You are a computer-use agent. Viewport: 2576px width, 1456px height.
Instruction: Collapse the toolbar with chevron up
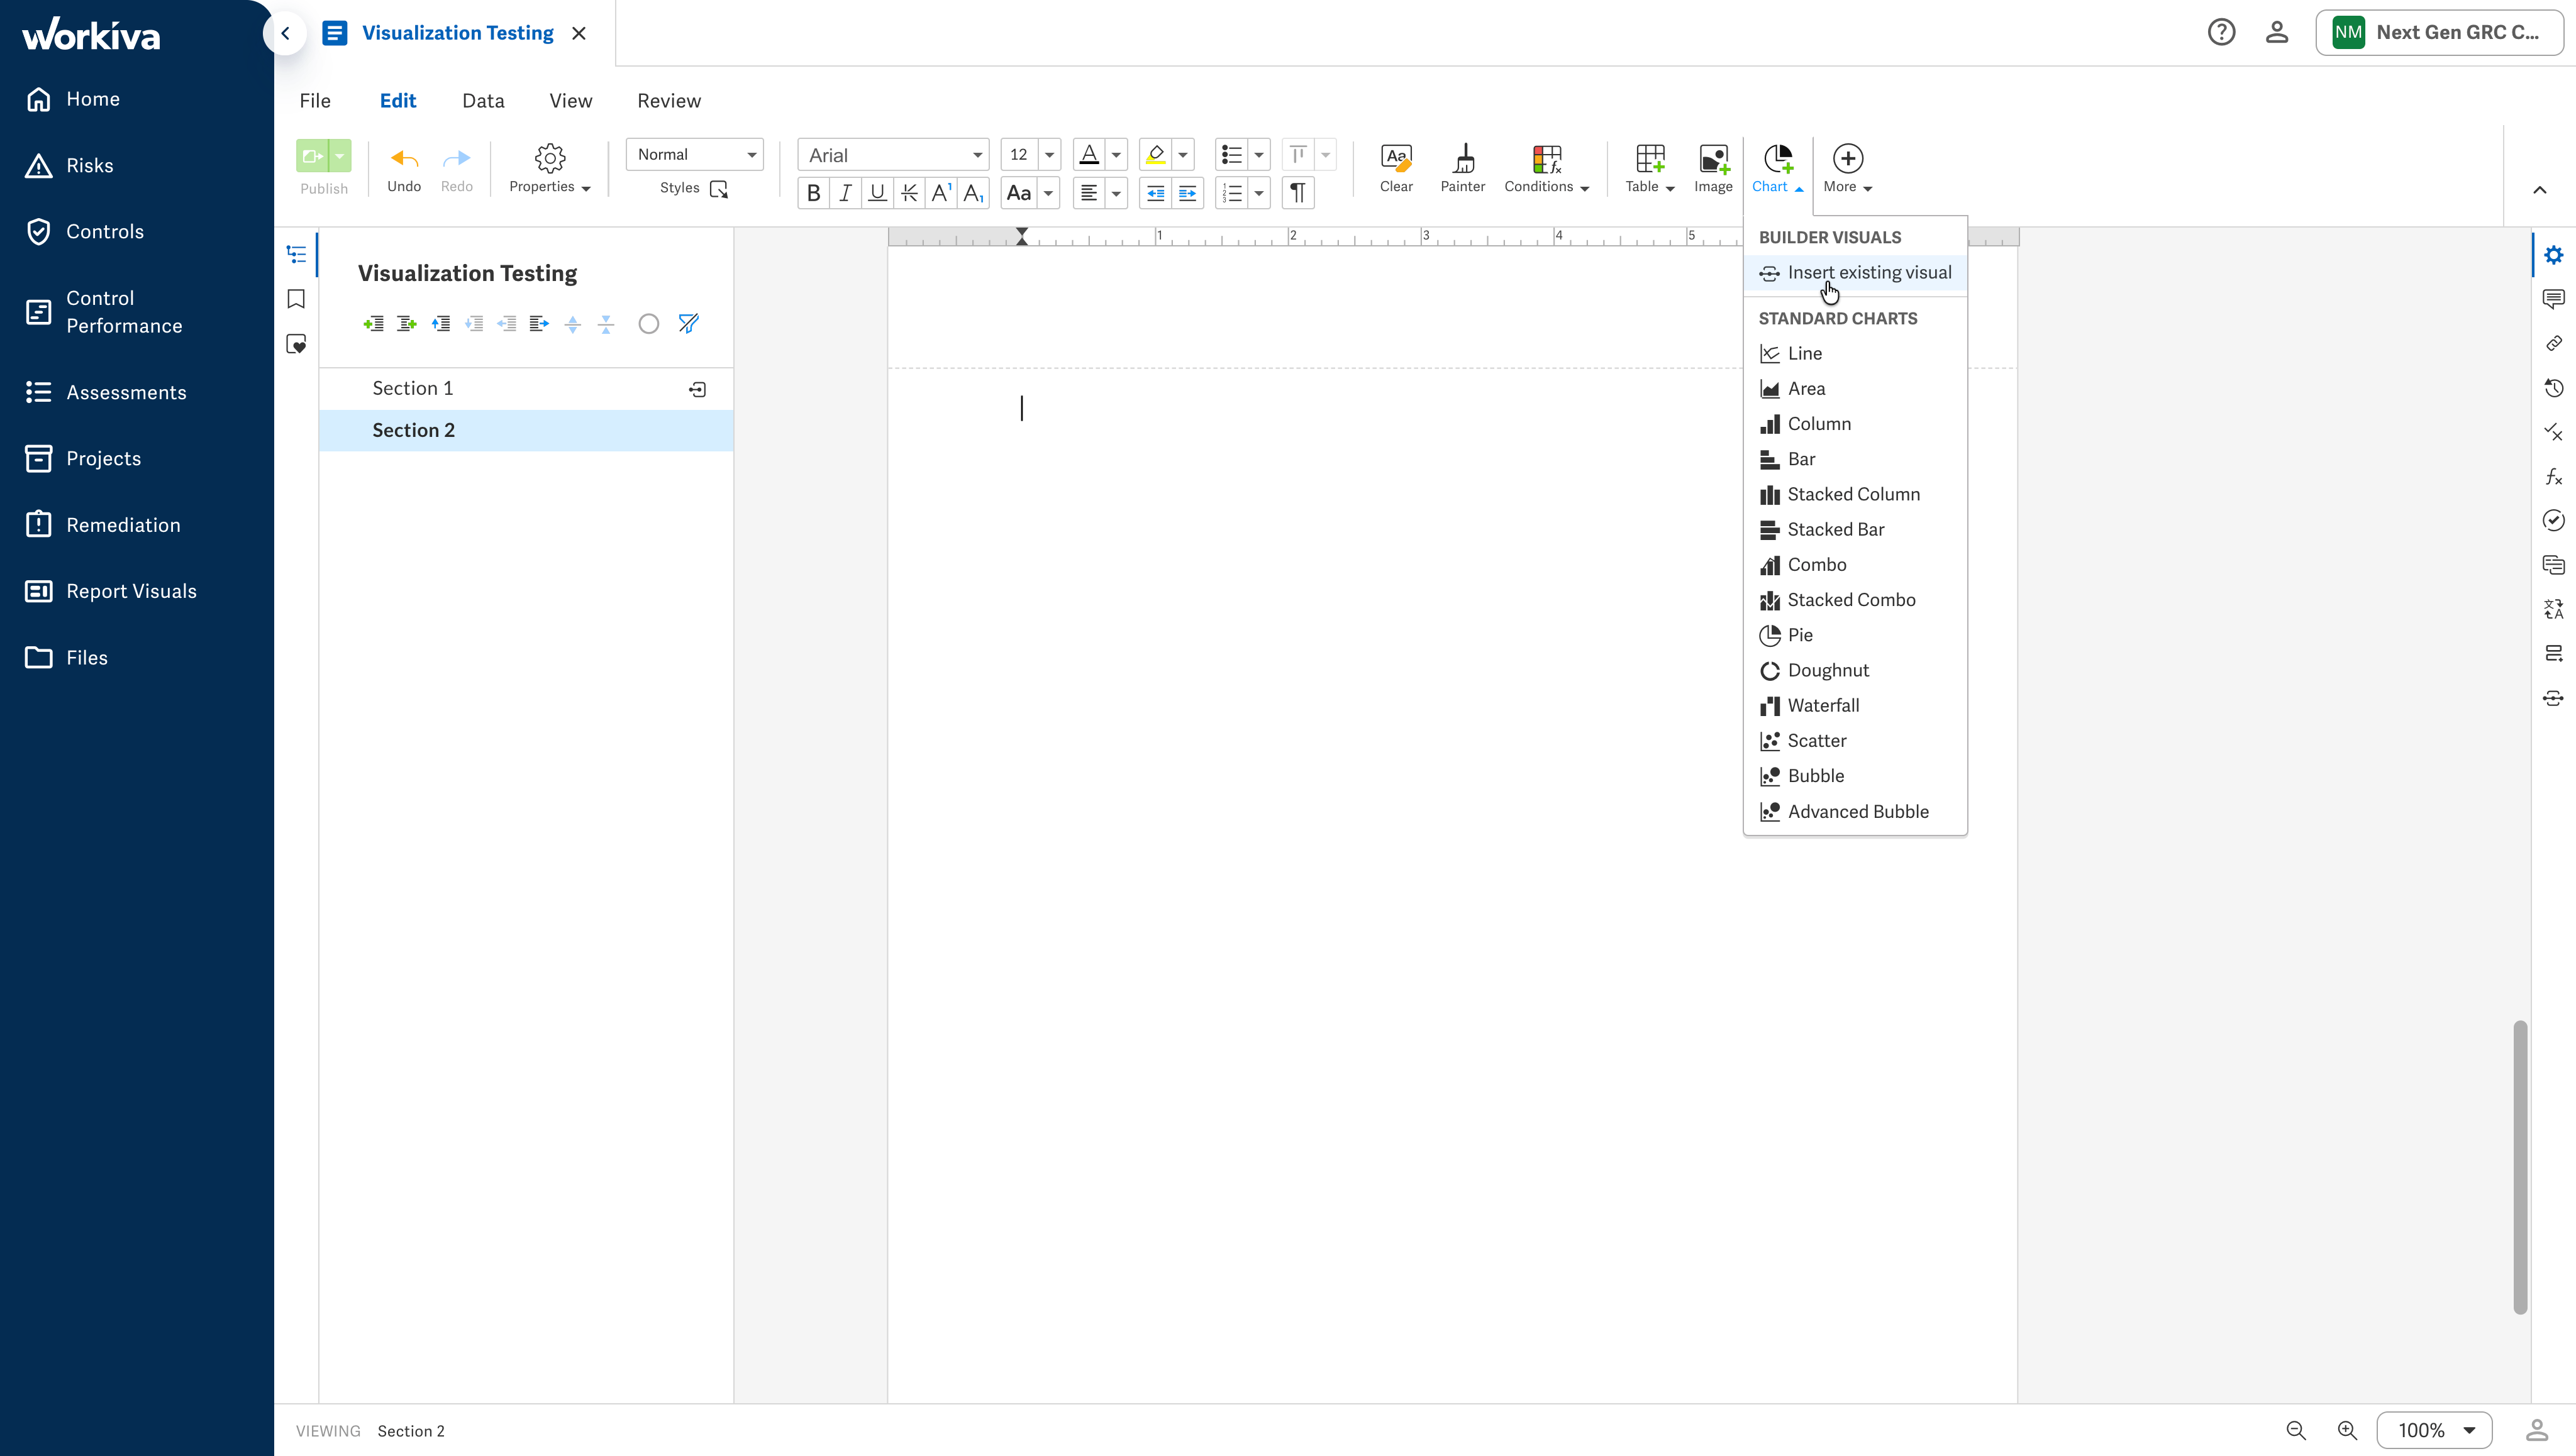(x=2539, y=190)
